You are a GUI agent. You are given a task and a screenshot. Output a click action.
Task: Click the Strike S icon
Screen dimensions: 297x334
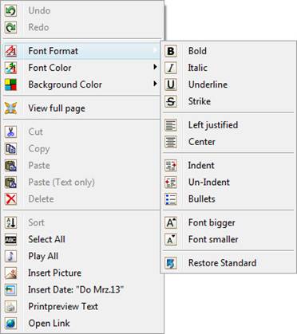(x=171, y=101)
